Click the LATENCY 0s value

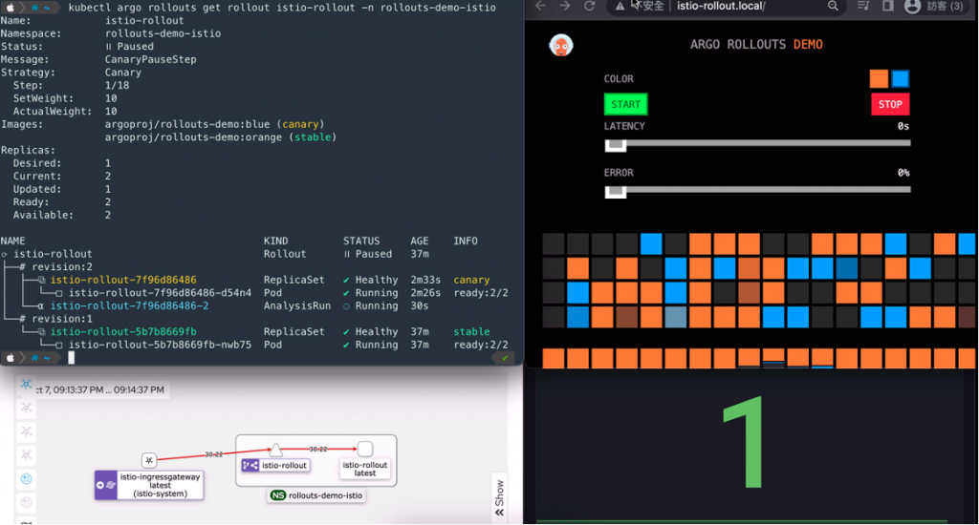(903, 126)
